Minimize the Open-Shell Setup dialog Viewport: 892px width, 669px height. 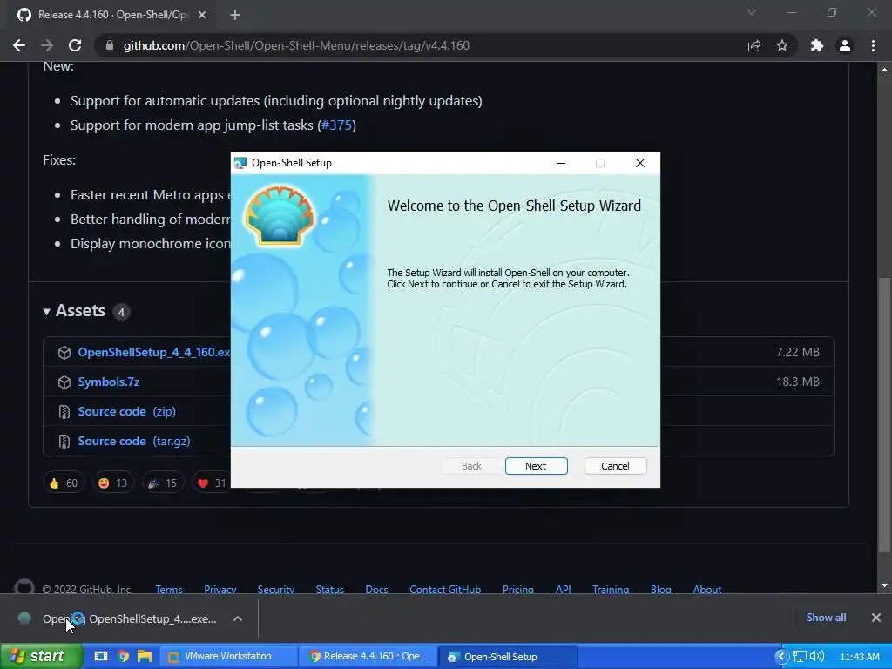click(561, 163)
